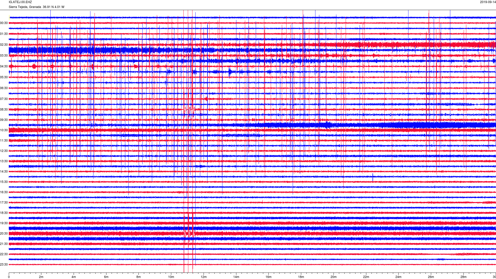Select the 14:30 time row label

point(4,172)
